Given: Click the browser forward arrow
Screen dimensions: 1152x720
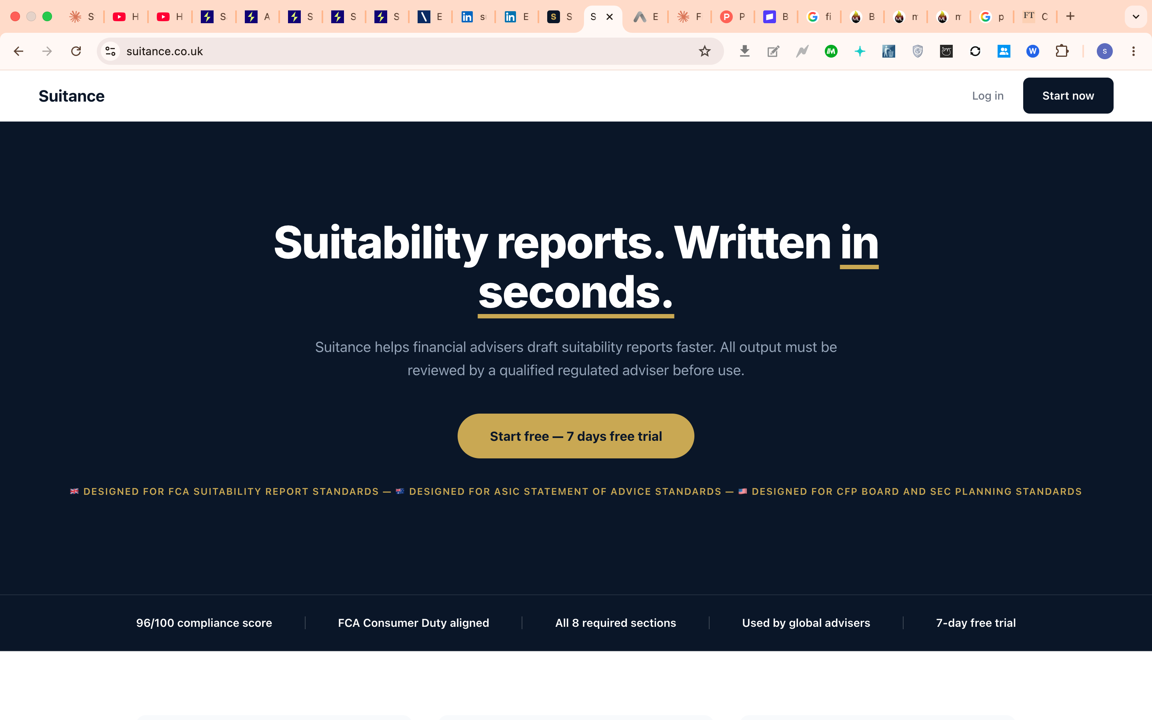Looking at the screenshot, I should pos(47,51).
